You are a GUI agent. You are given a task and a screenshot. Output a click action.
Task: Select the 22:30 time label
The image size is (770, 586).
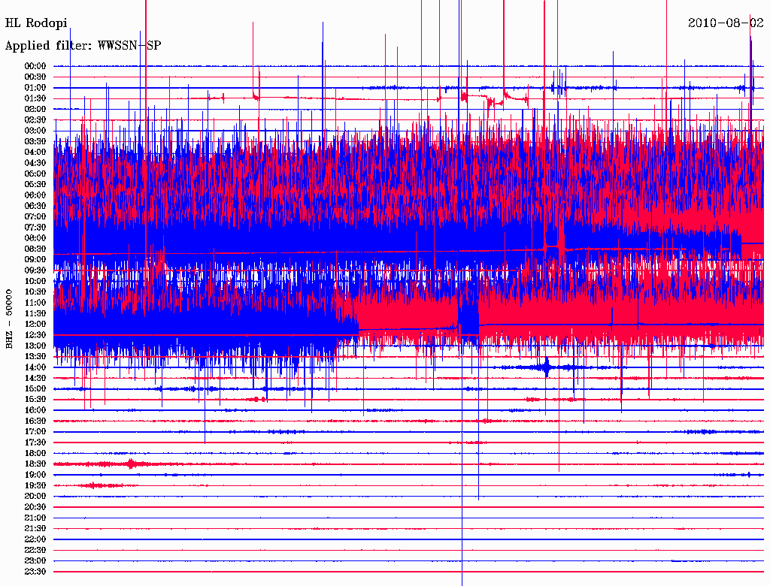coord(35,550)
